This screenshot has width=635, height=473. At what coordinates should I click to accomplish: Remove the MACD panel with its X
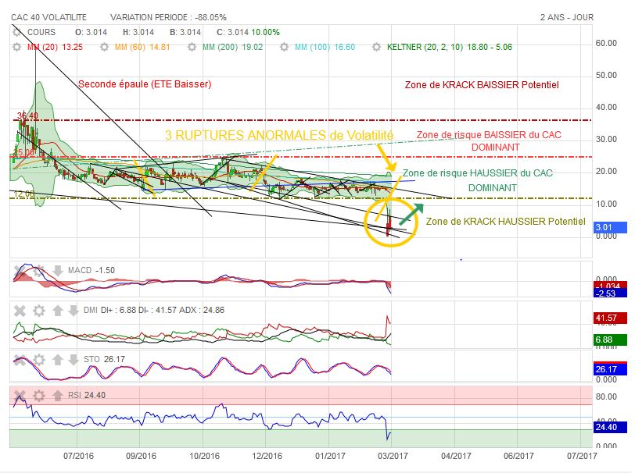[x=19, y=270]
